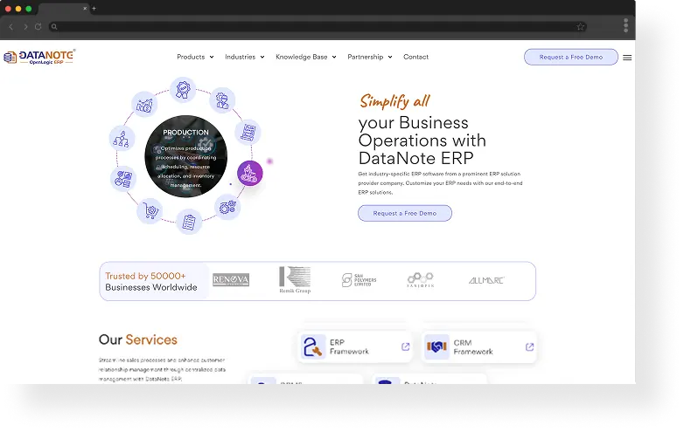Open the browser three-dot menu
The width and height of the screenshot is (684, 432).
click(x=625, y=25)
